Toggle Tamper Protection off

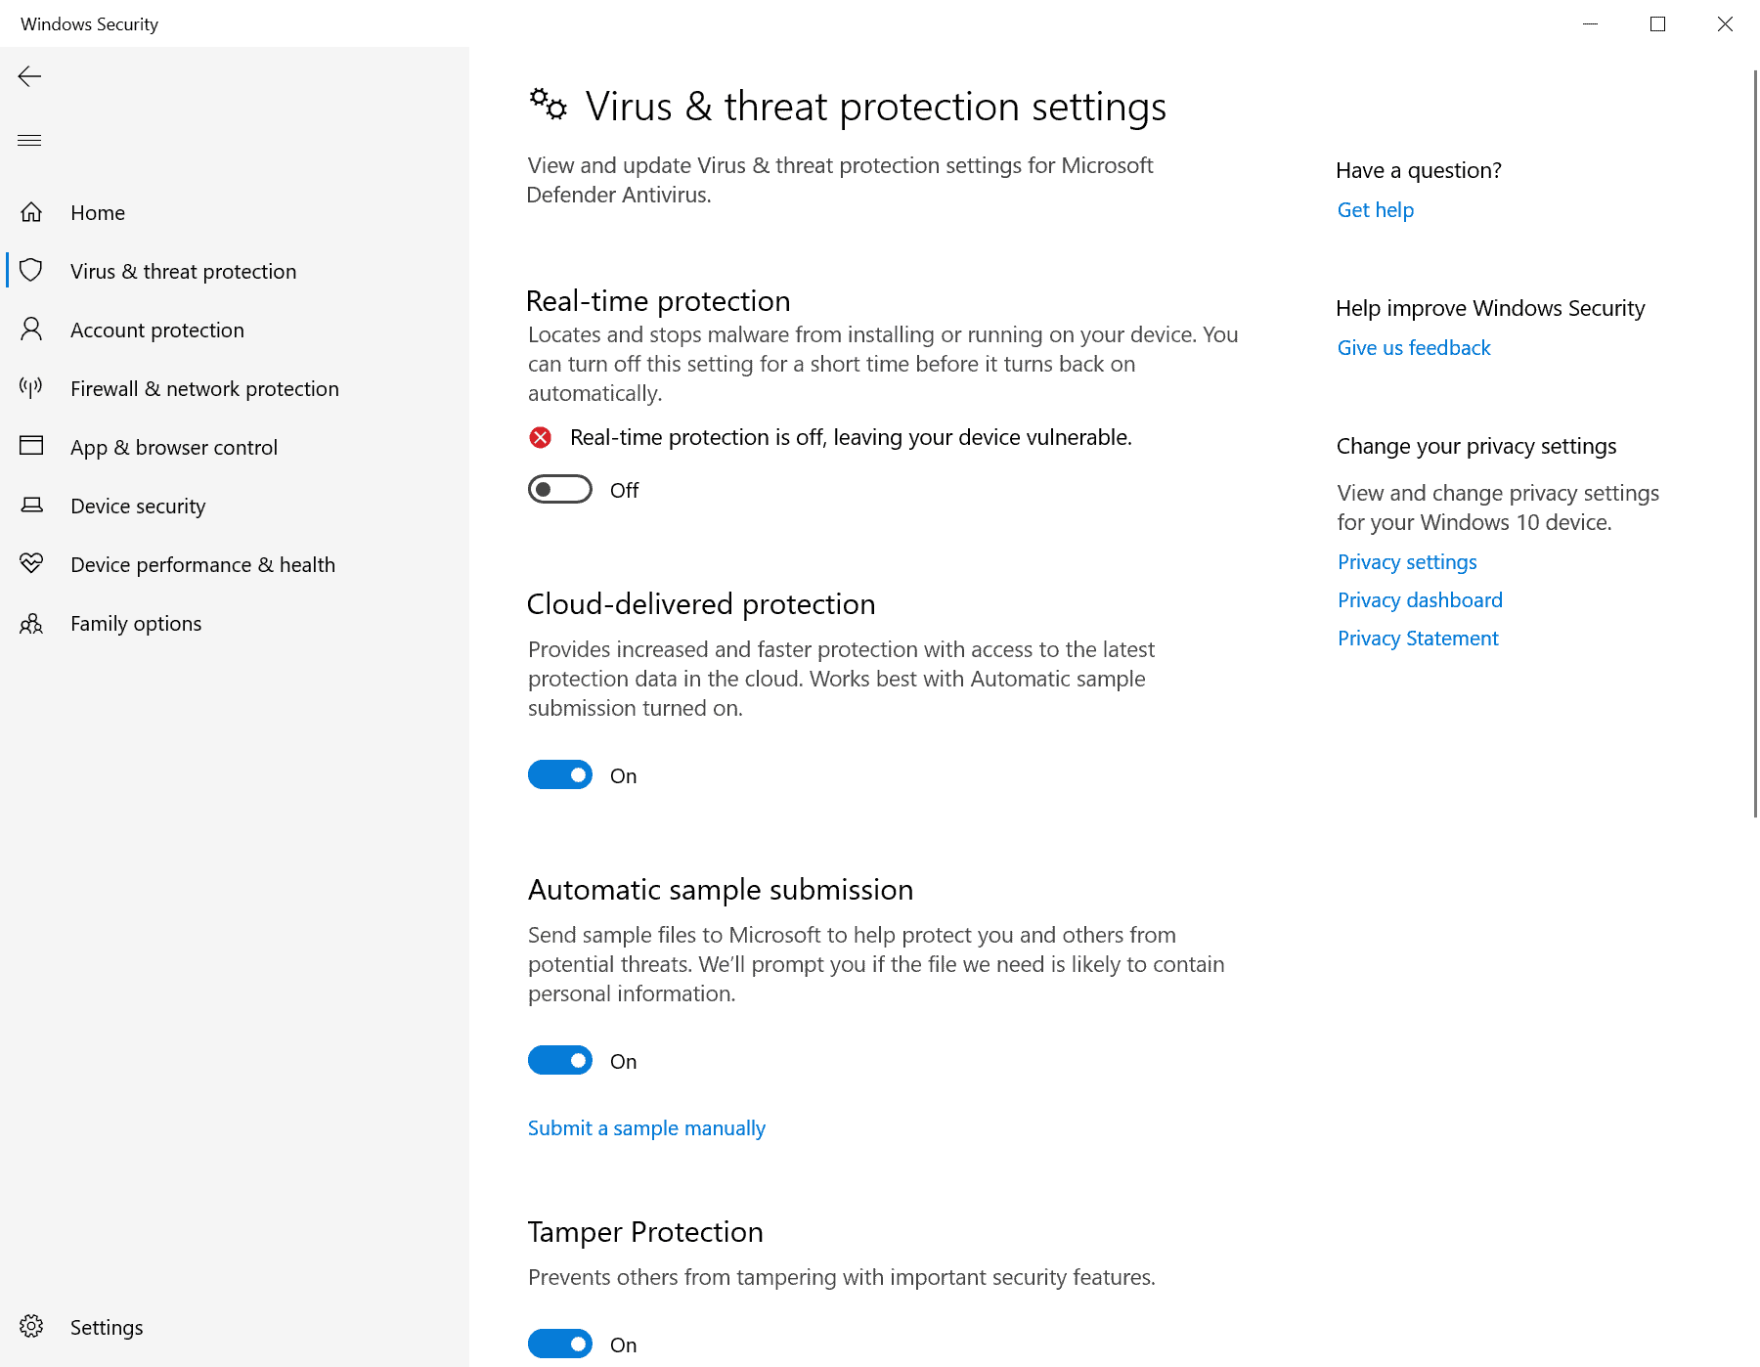[559, 1344]
